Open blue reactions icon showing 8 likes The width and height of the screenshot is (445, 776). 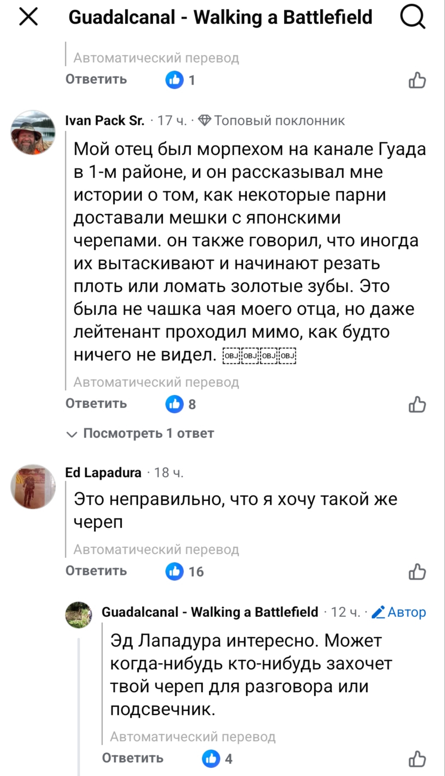174,404
